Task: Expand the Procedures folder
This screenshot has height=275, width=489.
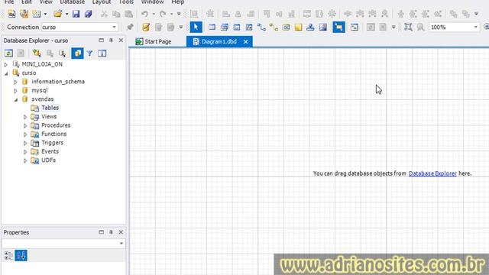Action: [x=25, y=125]
